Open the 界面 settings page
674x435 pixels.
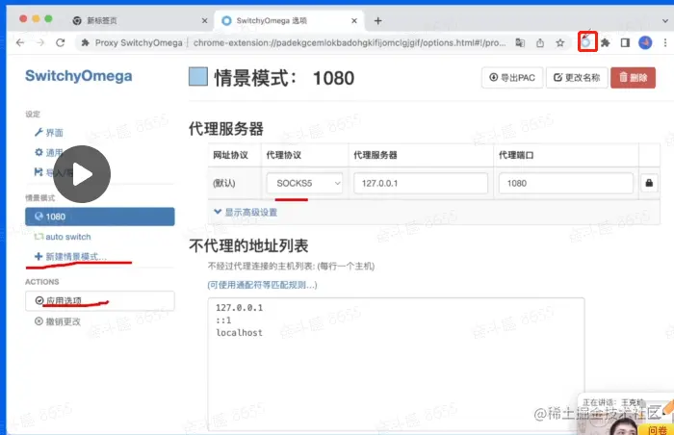click(x=49, y=133)
